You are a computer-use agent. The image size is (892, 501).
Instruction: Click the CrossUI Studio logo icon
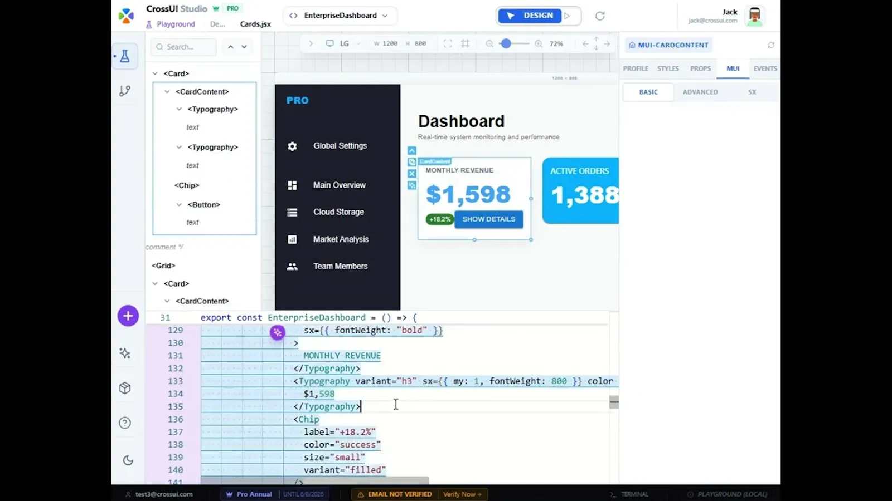click(127, 16)
